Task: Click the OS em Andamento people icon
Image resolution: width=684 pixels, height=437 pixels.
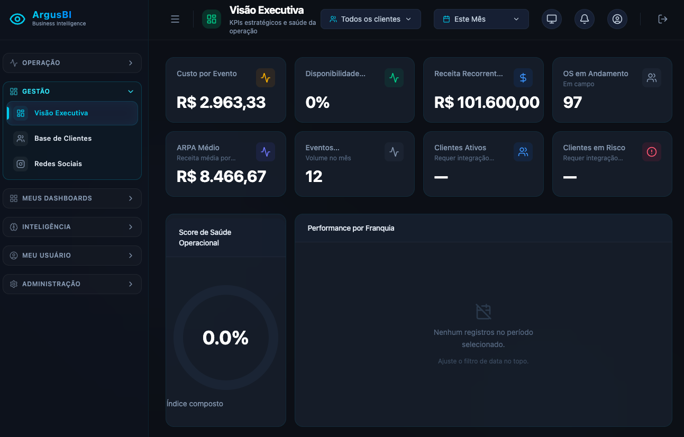Action: (x=652, y=78)
